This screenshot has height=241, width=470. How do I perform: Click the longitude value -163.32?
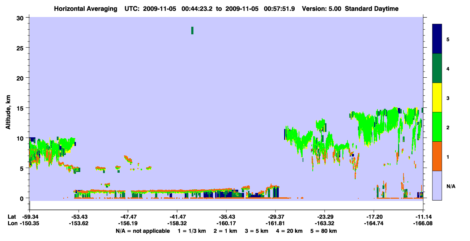(324, 224)
